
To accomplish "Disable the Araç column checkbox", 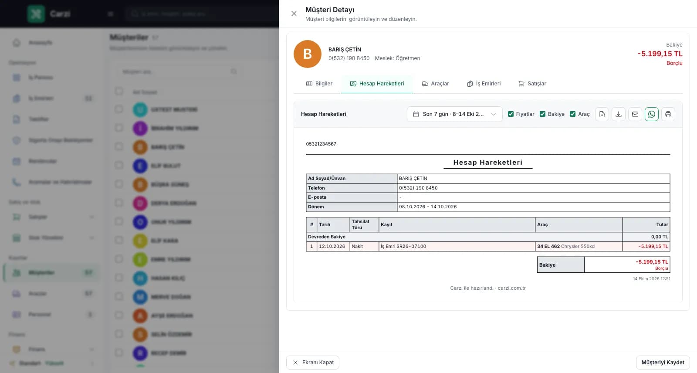I will (x=573, y=114).
